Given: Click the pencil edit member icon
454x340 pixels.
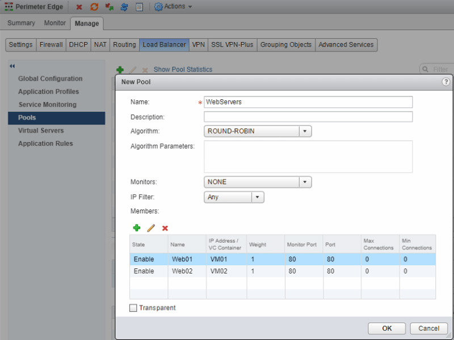Looking at the screenshot, I should coord(151,228).
